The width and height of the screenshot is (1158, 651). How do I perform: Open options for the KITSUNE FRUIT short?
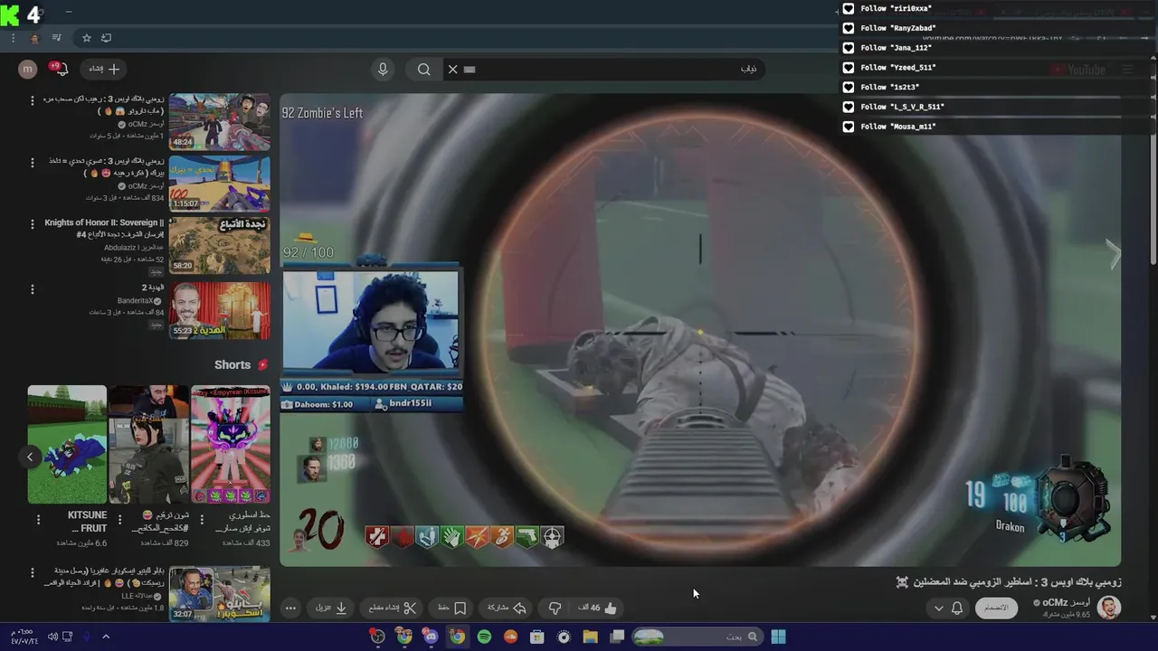pos(38,520)
